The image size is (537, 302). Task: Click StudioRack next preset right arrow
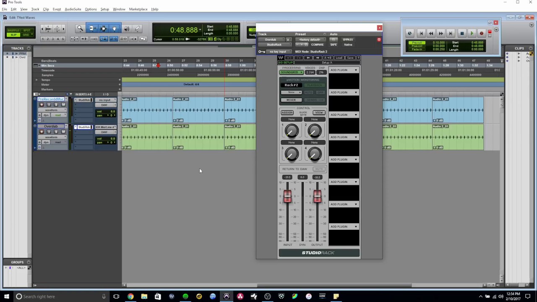click(318, 58)
